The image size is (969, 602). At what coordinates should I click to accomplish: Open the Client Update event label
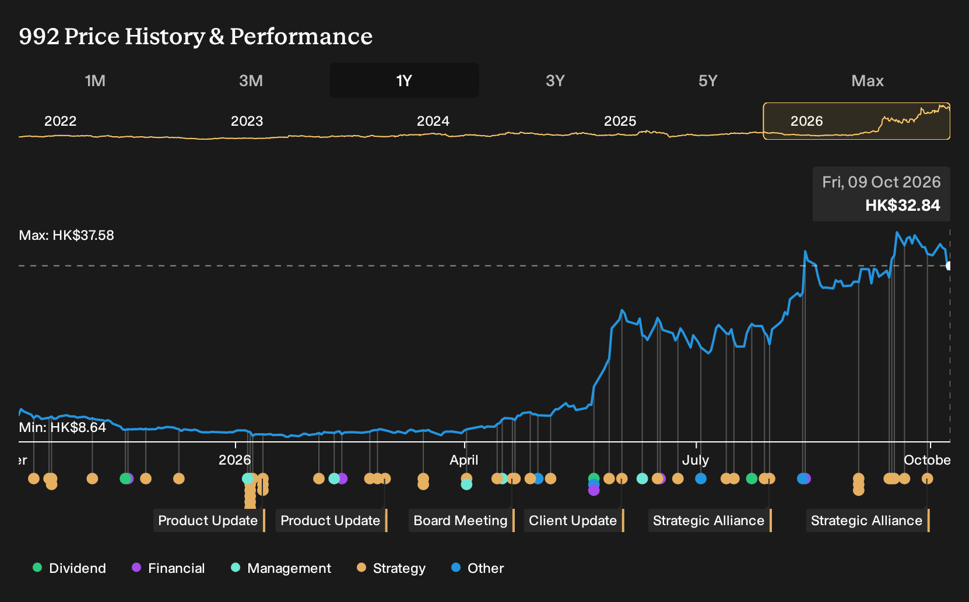pos(574,520)
